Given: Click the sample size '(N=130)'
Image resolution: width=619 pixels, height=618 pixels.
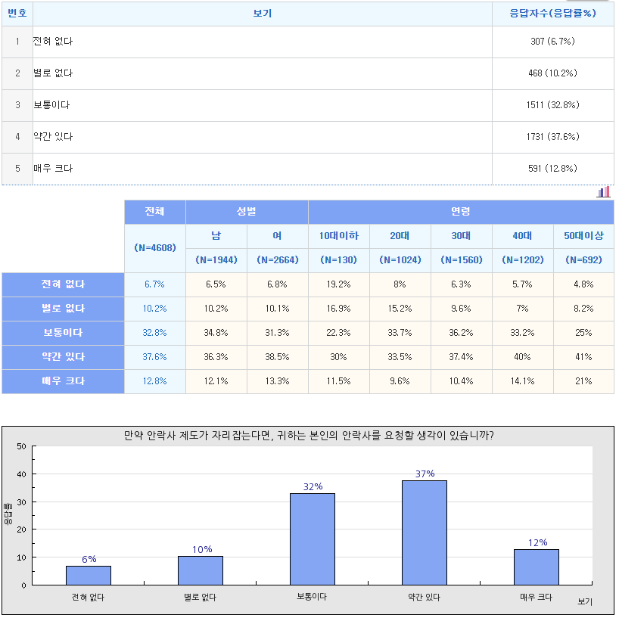Looking at the screenshot, I should (339, 260).
